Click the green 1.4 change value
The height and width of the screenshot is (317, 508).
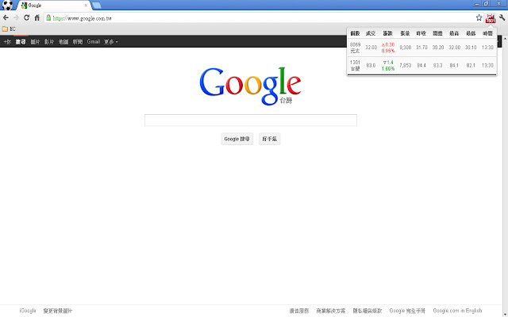[x=388, y=63]
